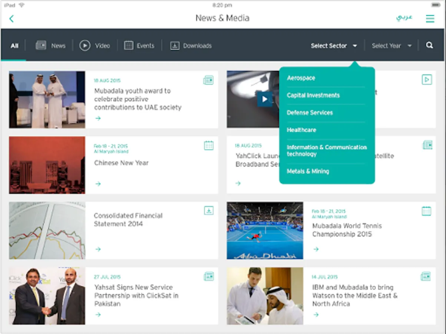This screenshot has height=334, width=446.
Task: Open Consolidated Financial Statement 2014 title
Action: (x=128, y=220)
